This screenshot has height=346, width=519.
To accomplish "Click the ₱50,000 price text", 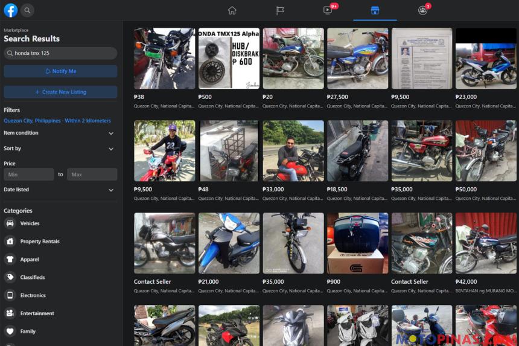I will (x=466, y=190).
